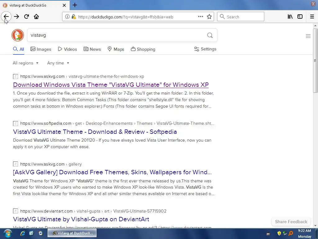This screenshot has height=239, width=318.
Task: Open DuckDuckGo side menu icon
Action: click(308, 36)
